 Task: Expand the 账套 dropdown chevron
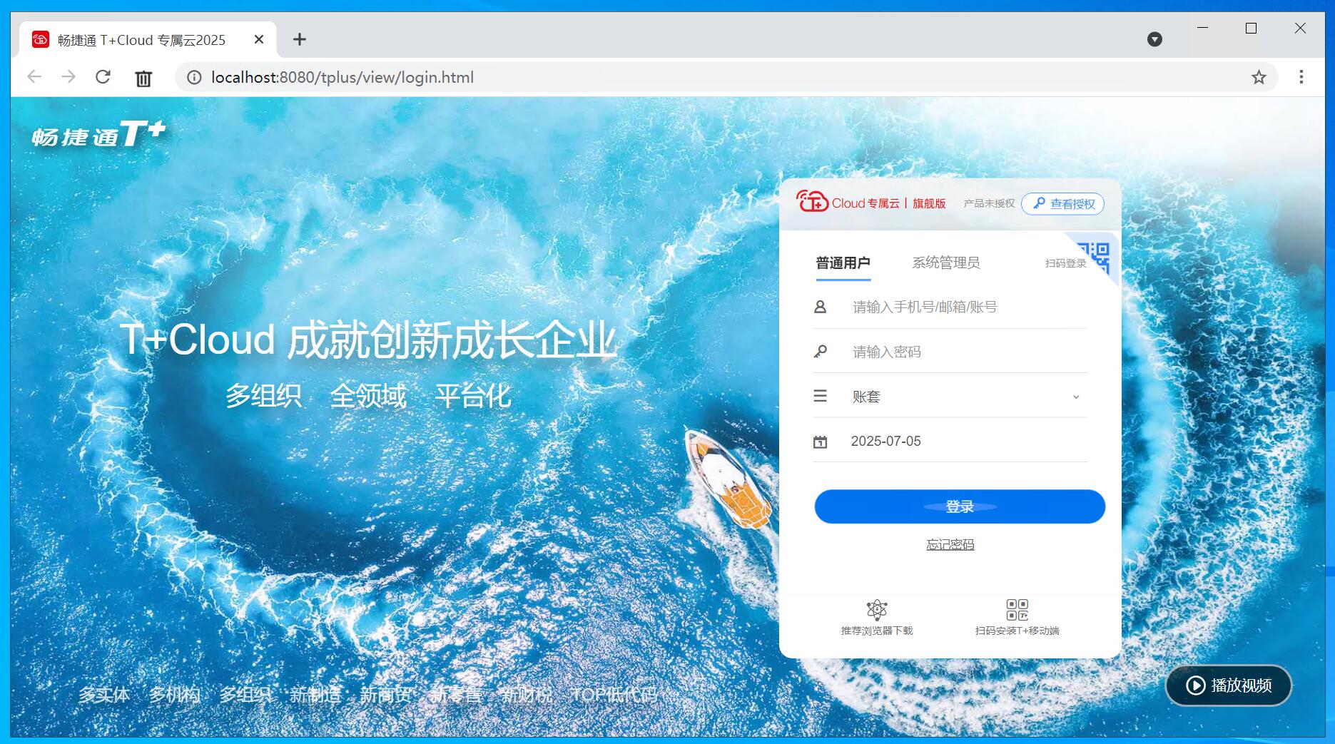point(1076,397)
